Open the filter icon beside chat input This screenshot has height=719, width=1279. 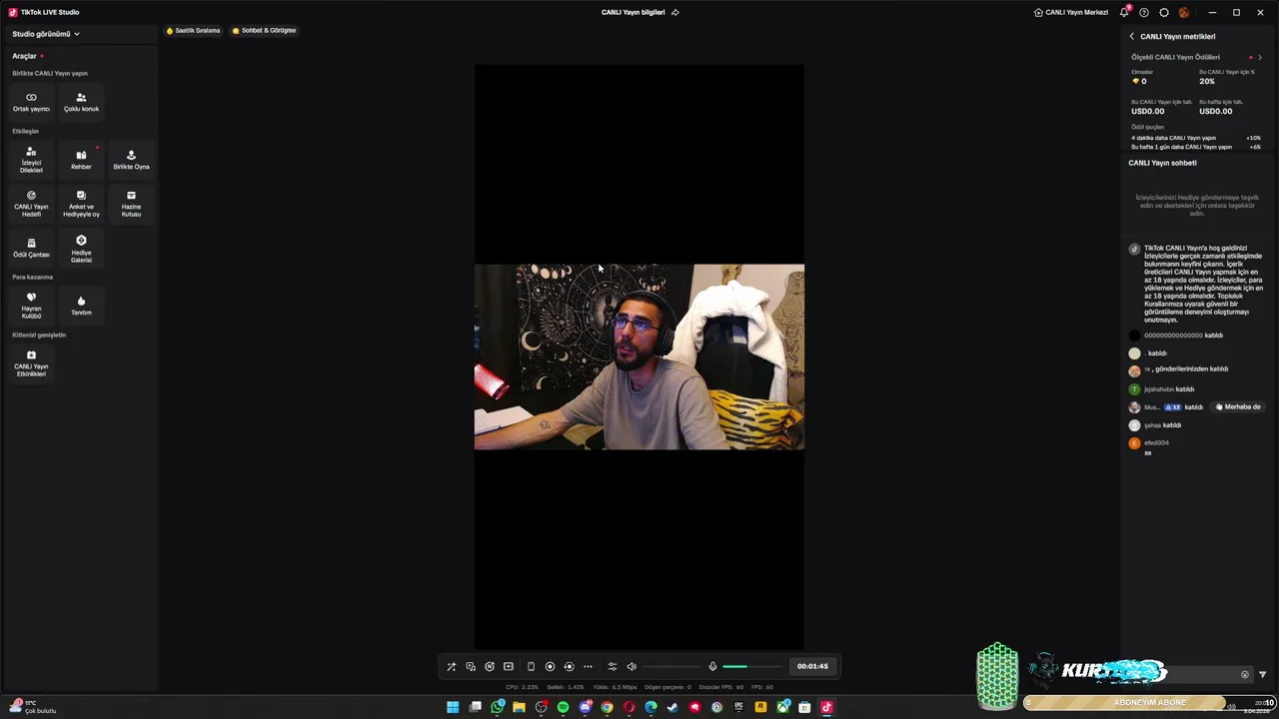pos(1262,675)
